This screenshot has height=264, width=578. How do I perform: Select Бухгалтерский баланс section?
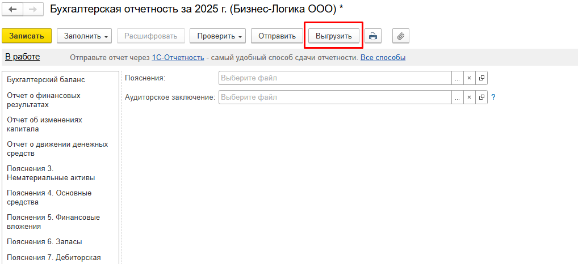point(46,80)
